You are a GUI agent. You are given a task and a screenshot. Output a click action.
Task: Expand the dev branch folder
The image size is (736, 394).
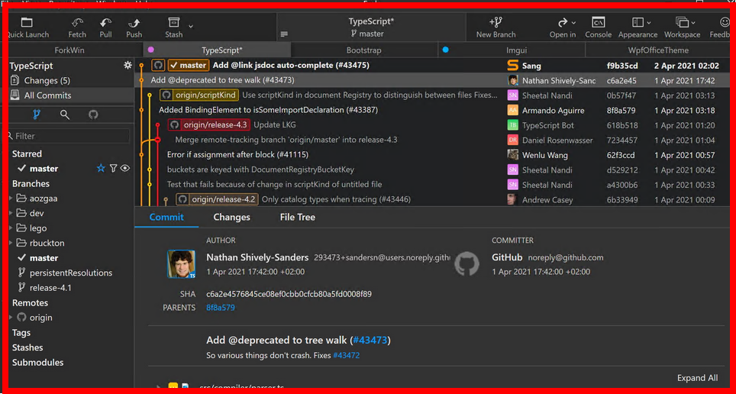click(x=11, y=213)
